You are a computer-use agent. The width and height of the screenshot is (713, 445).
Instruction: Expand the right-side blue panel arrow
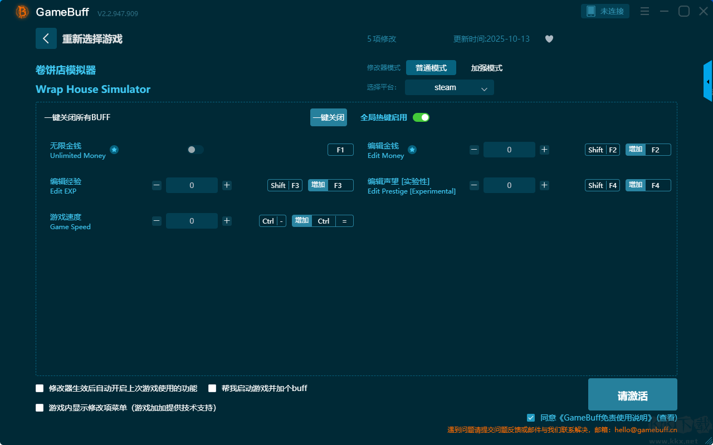coord(708,82)
